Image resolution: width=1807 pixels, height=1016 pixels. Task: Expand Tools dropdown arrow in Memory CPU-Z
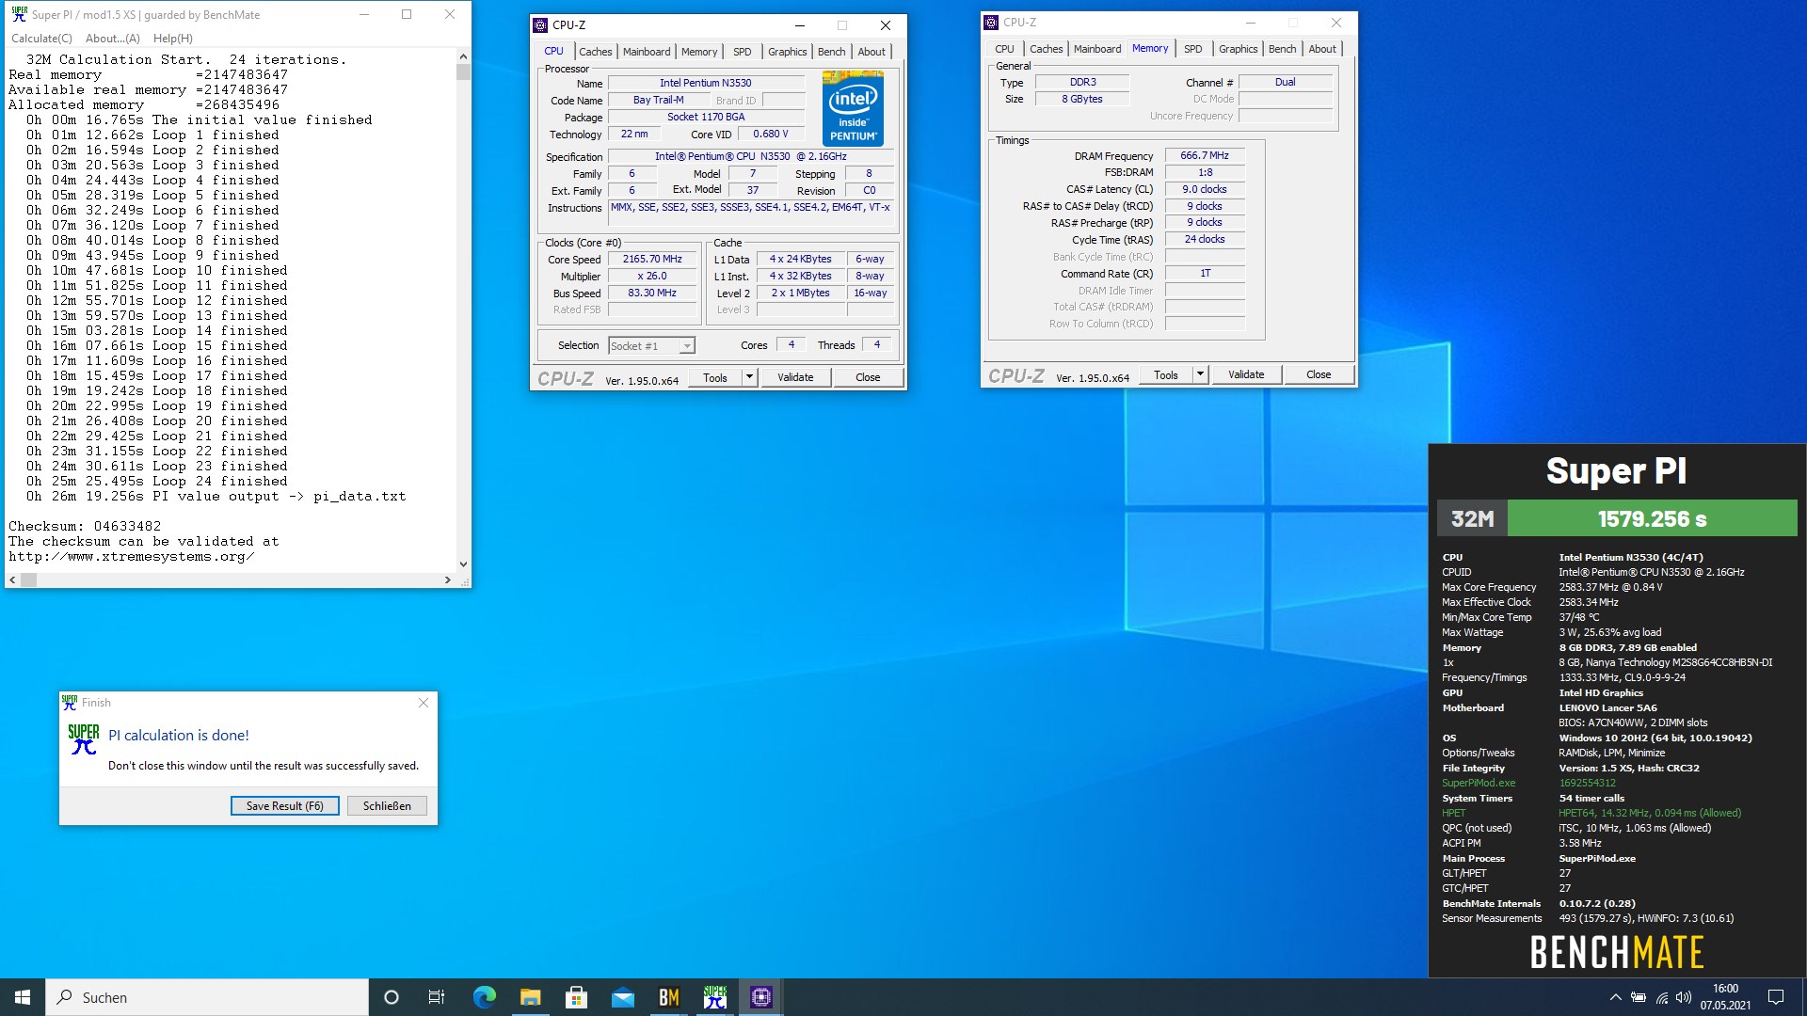click(1201, 374)
